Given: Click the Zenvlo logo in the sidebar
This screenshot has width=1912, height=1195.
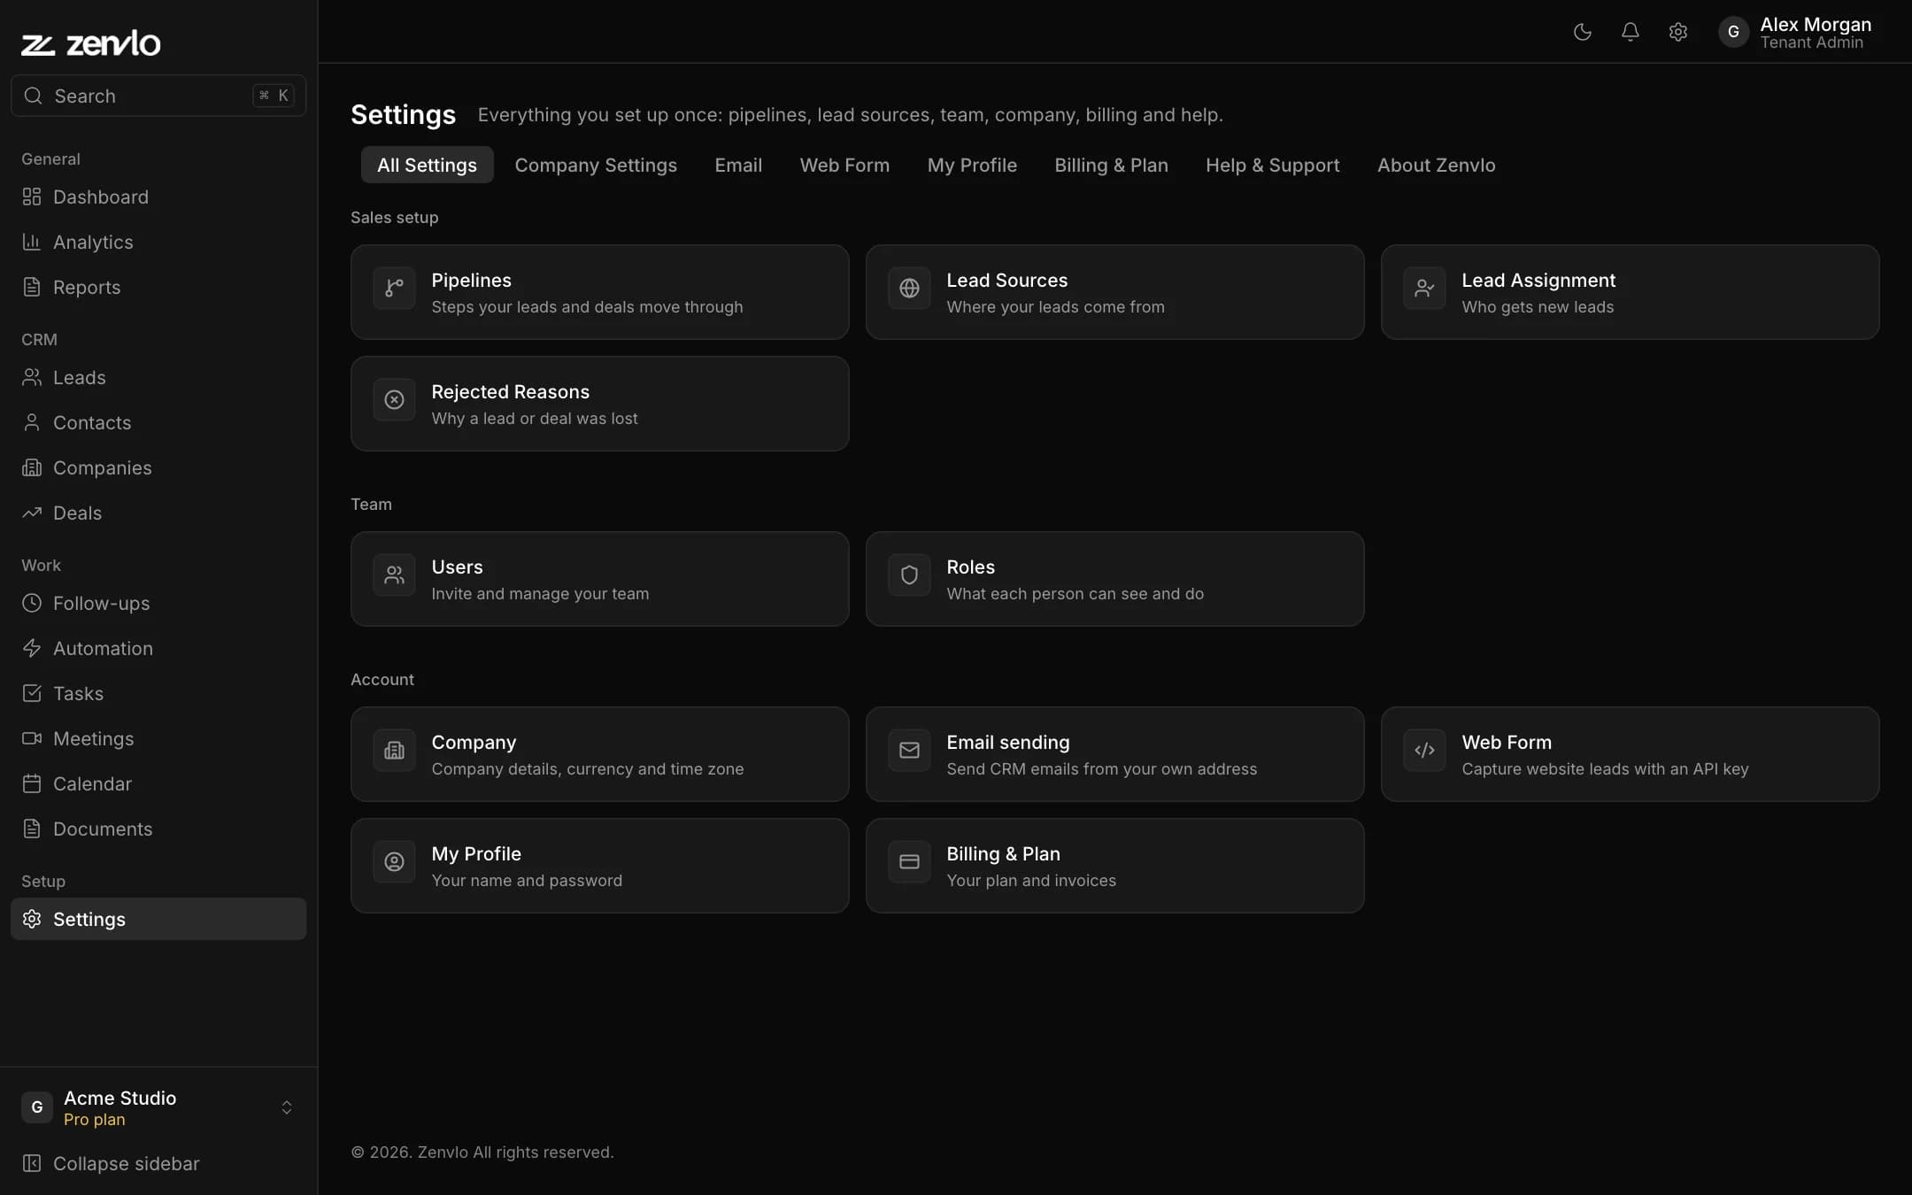Looking at the screenshot, I should [90, 42].
